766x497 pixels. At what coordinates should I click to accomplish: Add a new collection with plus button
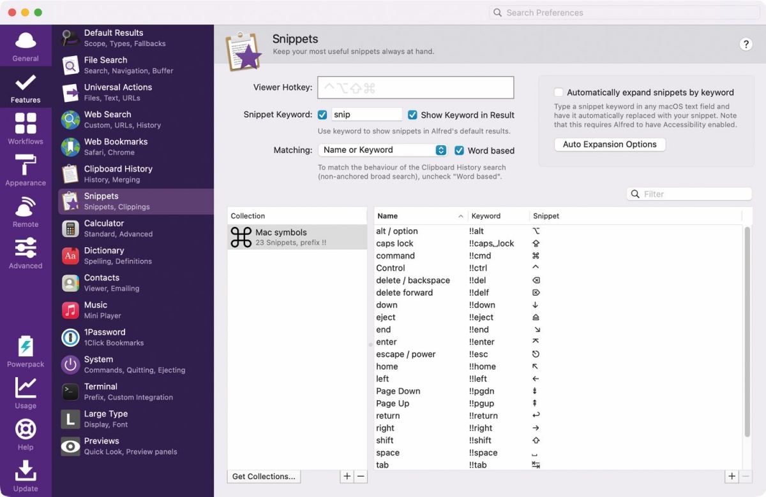(347, 477)
